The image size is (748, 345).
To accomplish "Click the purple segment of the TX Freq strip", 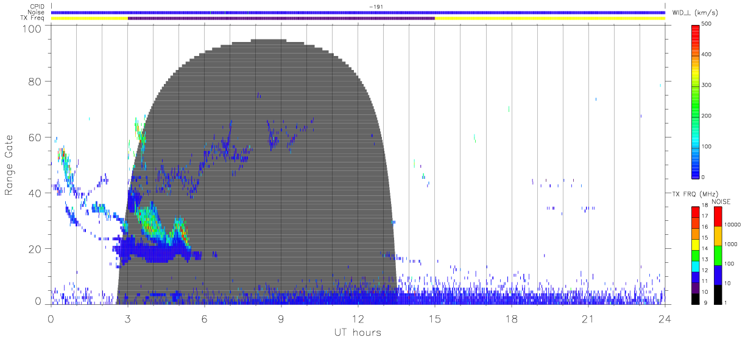I will (x=281, y=18).
